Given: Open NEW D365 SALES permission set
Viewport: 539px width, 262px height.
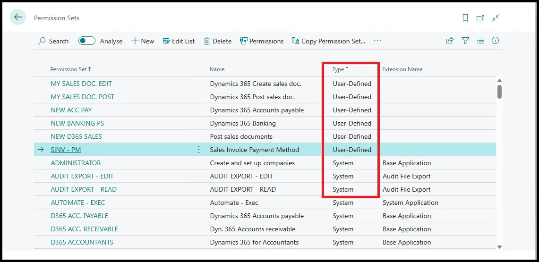Looking at the screenshot, I should (77, 137).
